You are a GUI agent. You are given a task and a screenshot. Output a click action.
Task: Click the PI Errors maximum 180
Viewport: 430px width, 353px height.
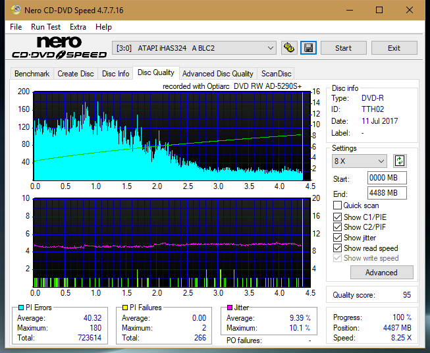(95, 328)
